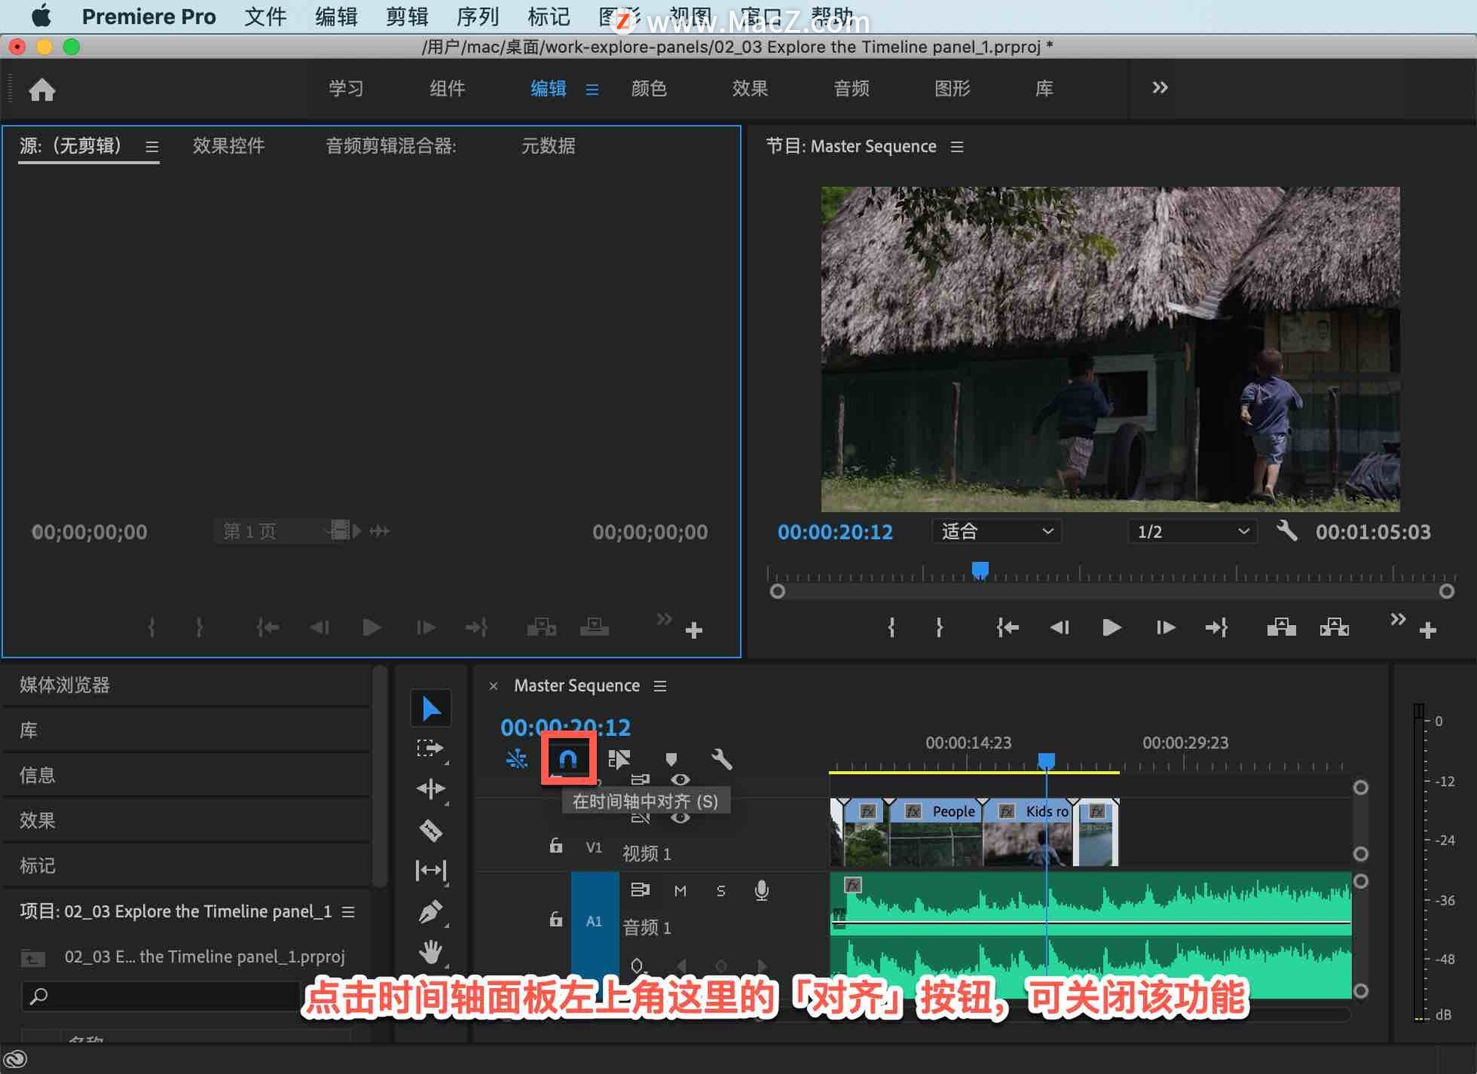Open the 信息 panel
Image resolution: width=1477 pixels, height=1074 pixels.
click(37, 775)
